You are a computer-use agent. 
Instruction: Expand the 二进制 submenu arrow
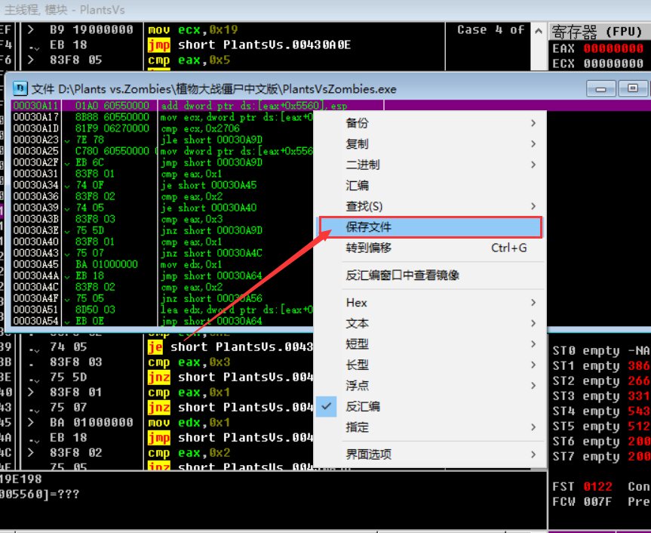click(533, 165)
